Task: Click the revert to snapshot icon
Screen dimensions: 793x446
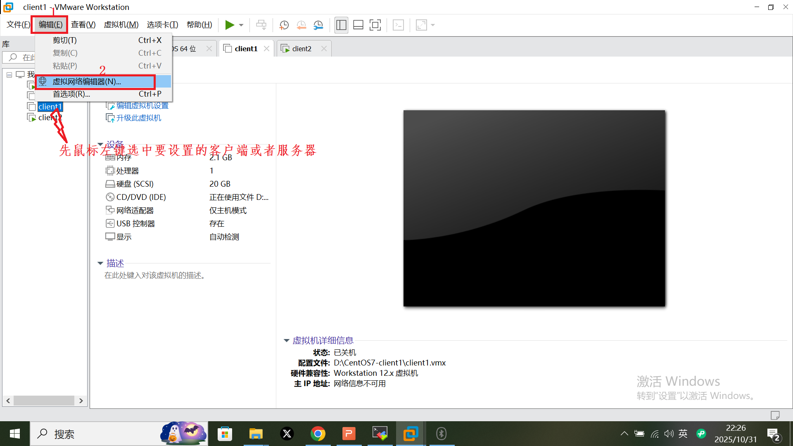Action: click(x=301, y=25)
